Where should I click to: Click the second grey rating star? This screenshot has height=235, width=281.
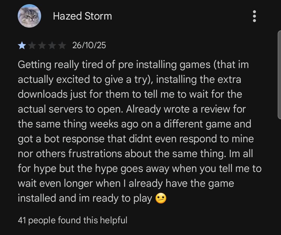pyautogui.click(x=32, y=45)
